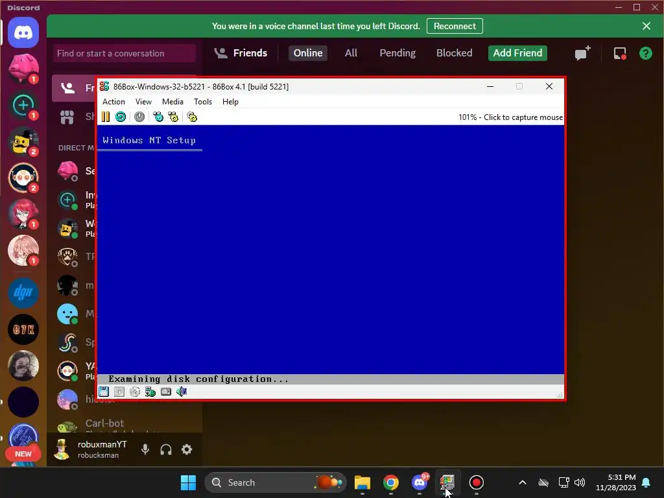Open the clock showing 5:31 PM

click(616, 482)
